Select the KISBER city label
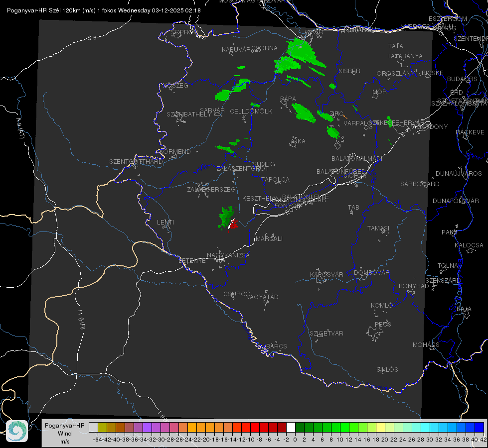 tap(349, 71)
